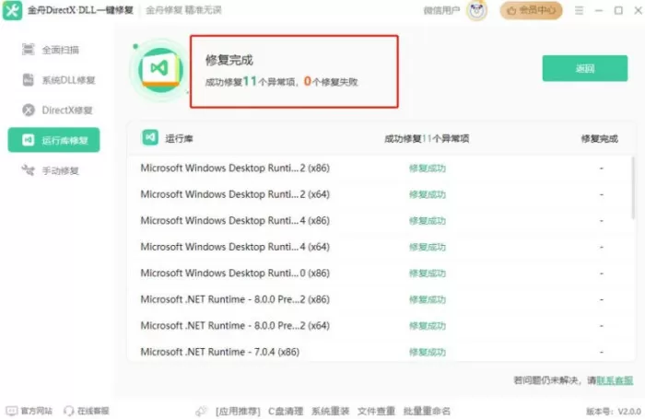Open the C盘清理 recommended app
Screen dimensions: 645x419
point(286,412)
